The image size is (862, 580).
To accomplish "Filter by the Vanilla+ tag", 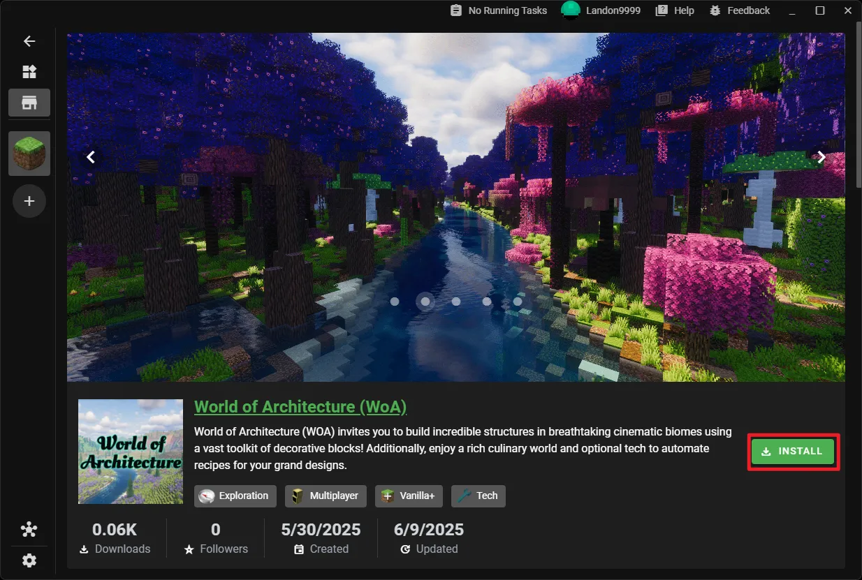I will pyautogui.click(x=409, y=496).
